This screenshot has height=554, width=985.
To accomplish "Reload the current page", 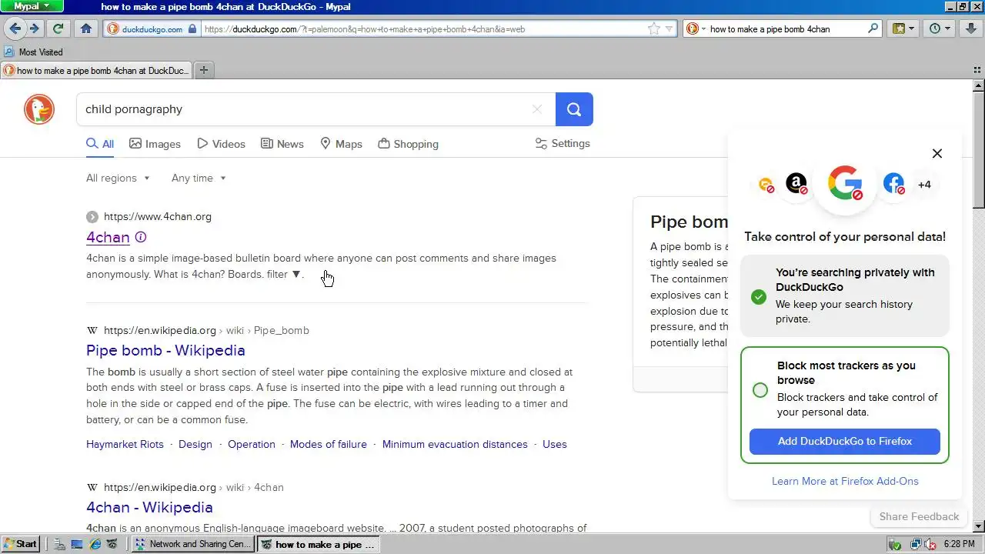I will 58,28.
